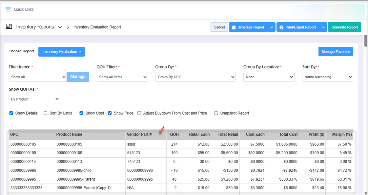368x195 pixels.
Task: Open the Sort By Name Ascending dropdown
Action: [x=327, y=77]
